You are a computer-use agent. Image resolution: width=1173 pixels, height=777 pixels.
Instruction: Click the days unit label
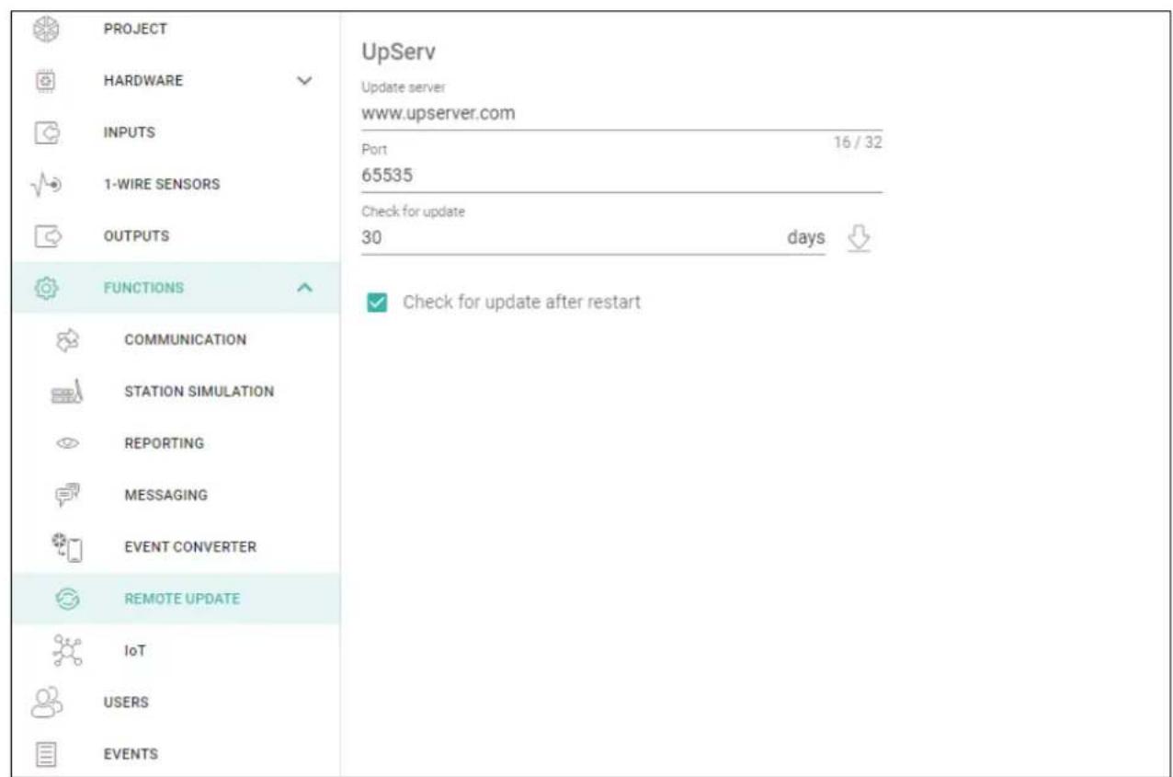tap(806, 238)
